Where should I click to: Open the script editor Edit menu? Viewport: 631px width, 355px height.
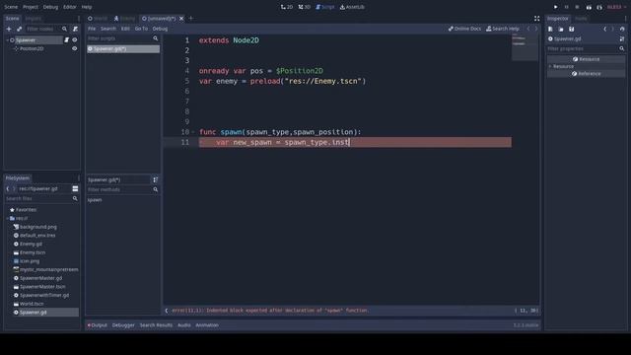pos(125,29)
